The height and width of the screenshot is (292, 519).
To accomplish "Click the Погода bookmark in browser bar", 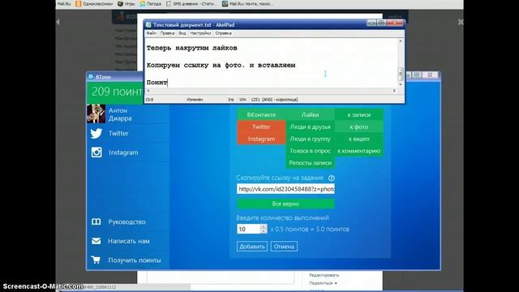I will click(x=151, y=4).
